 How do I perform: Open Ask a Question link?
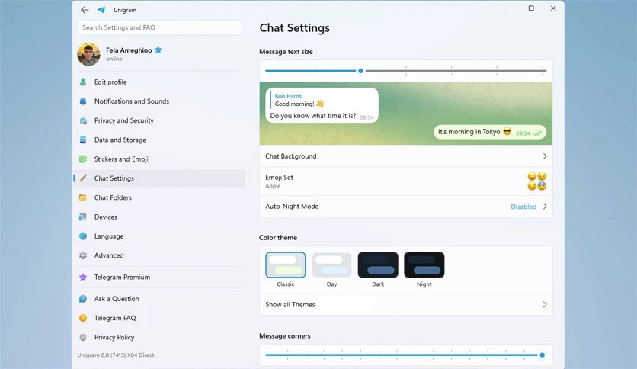(x=160, y=299)
